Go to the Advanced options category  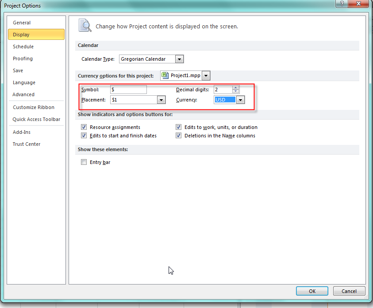click(x=23, y=94)
